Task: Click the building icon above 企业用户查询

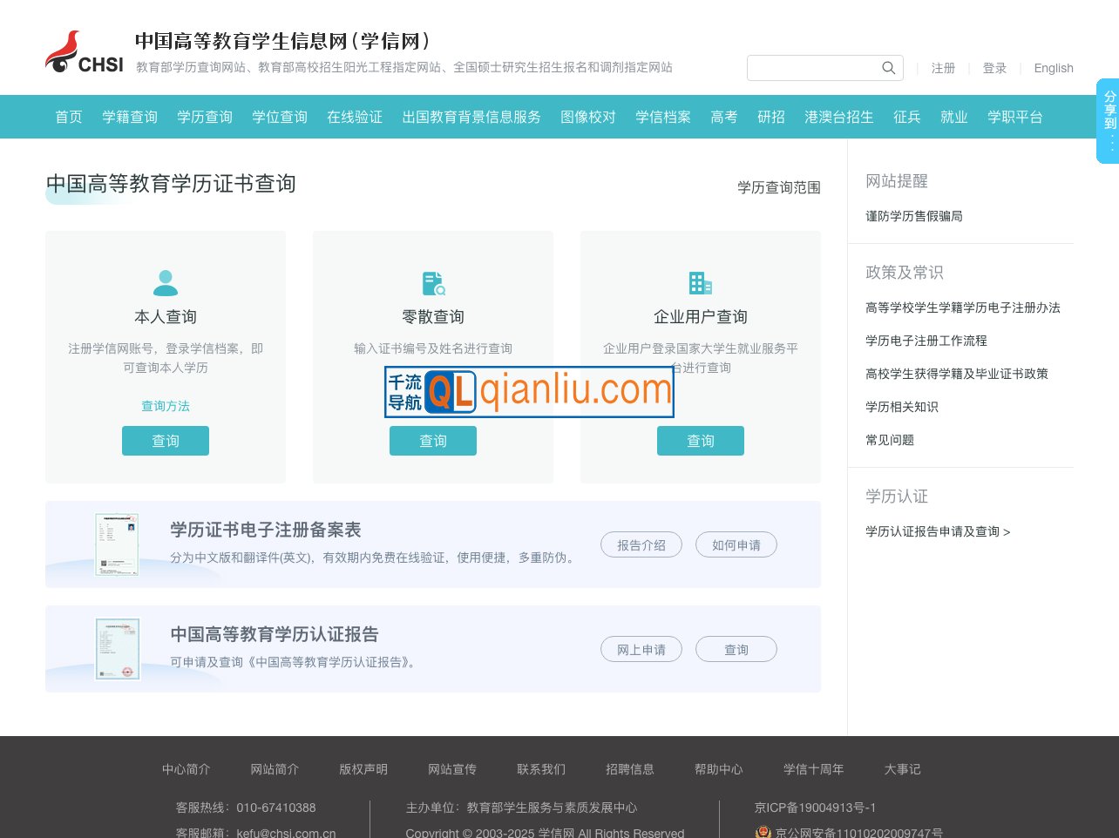Action: coord(701,282)
